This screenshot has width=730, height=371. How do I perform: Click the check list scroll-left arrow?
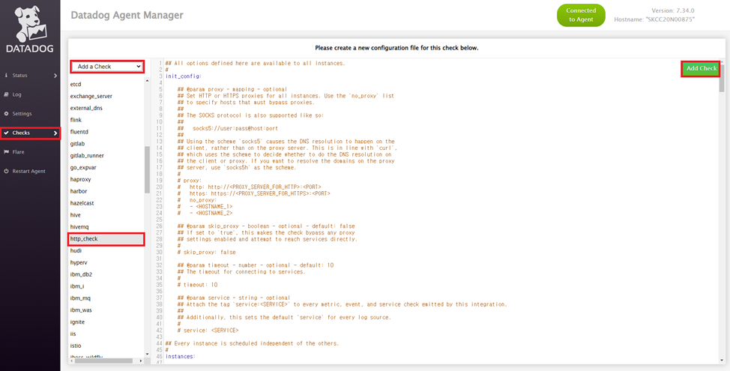(71, 361)
